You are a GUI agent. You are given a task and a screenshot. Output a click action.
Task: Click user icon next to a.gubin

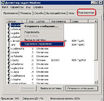coord(9,33)
